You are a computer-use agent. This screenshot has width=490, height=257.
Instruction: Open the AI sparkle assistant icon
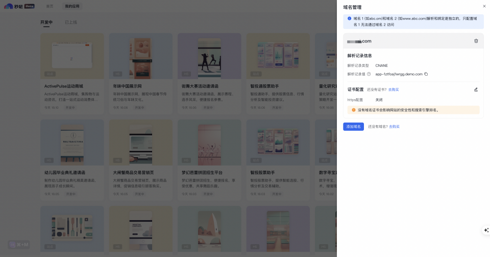[x=486, y=230]
